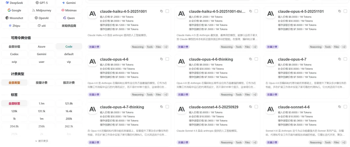Tick the claude-opus-4-7 checkbox

(345, 59)
